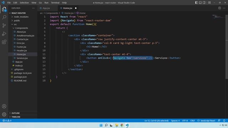The image size is (228, 128).
Task: Open the Help menu
Action: coord(64,2)
